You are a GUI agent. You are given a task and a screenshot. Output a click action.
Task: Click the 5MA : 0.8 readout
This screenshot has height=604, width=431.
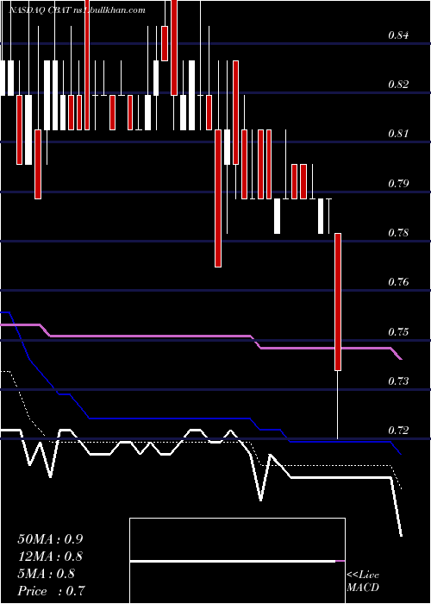pos(47,574)
